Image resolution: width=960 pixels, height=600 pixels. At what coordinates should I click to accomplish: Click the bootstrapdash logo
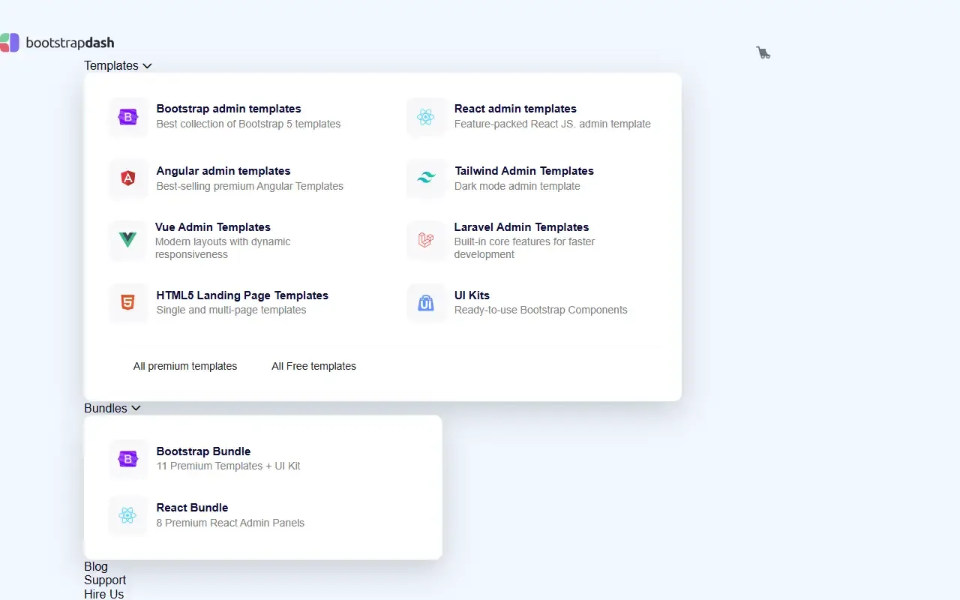[x=57, y=43]
